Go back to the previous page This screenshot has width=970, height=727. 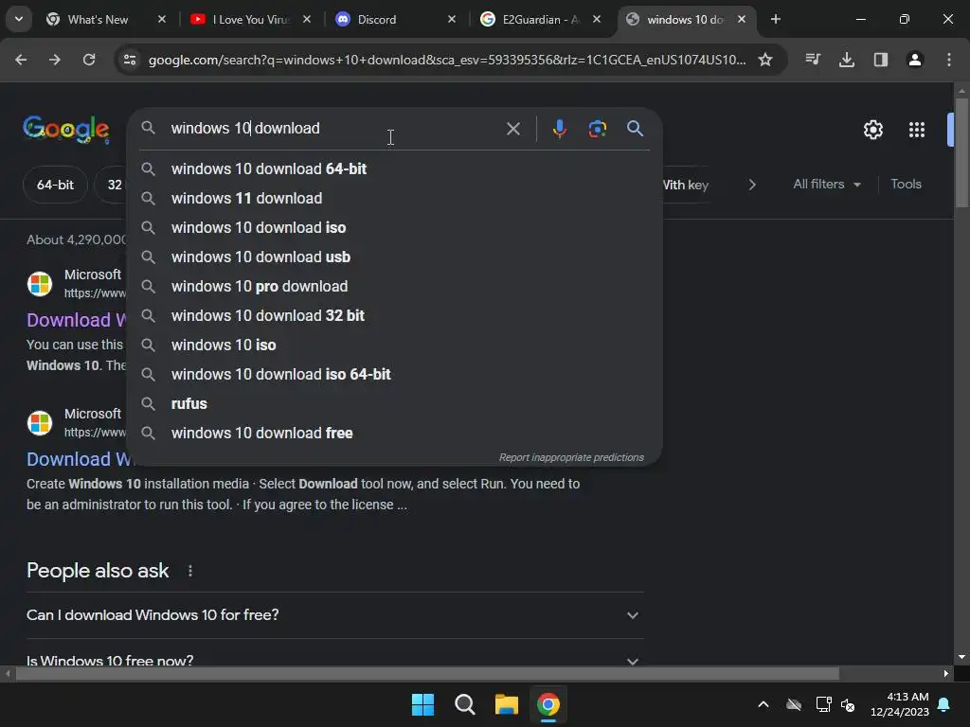pyautogui.click(x=21, y=60)
